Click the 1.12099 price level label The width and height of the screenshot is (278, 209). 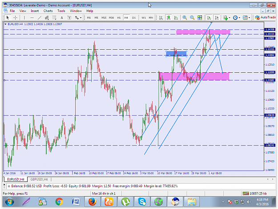pos(270,72)
